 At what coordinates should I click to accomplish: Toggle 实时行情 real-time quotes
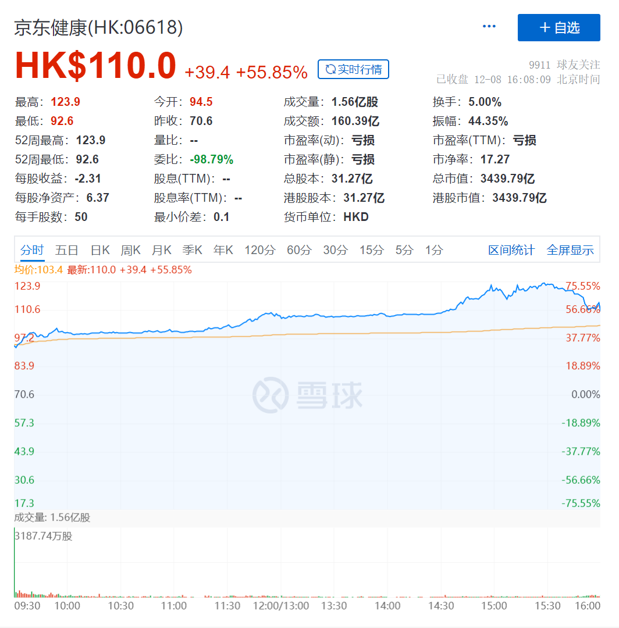coord(353,69)
